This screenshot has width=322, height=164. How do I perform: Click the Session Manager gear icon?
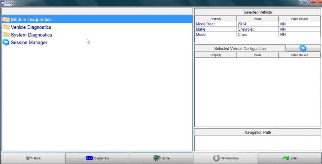pos(6,42)
